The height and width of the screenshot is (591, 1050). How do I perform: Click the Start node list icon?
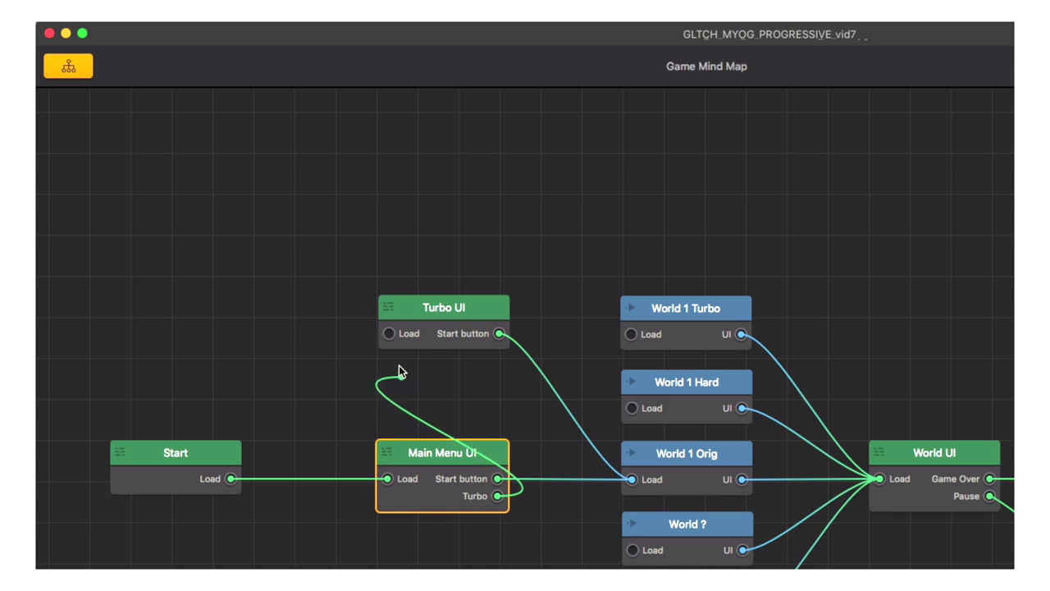point(120,452)
